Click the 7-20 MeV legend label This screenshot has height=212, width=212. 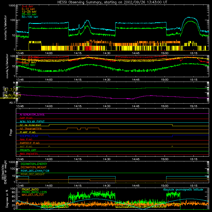click(29, 65)
